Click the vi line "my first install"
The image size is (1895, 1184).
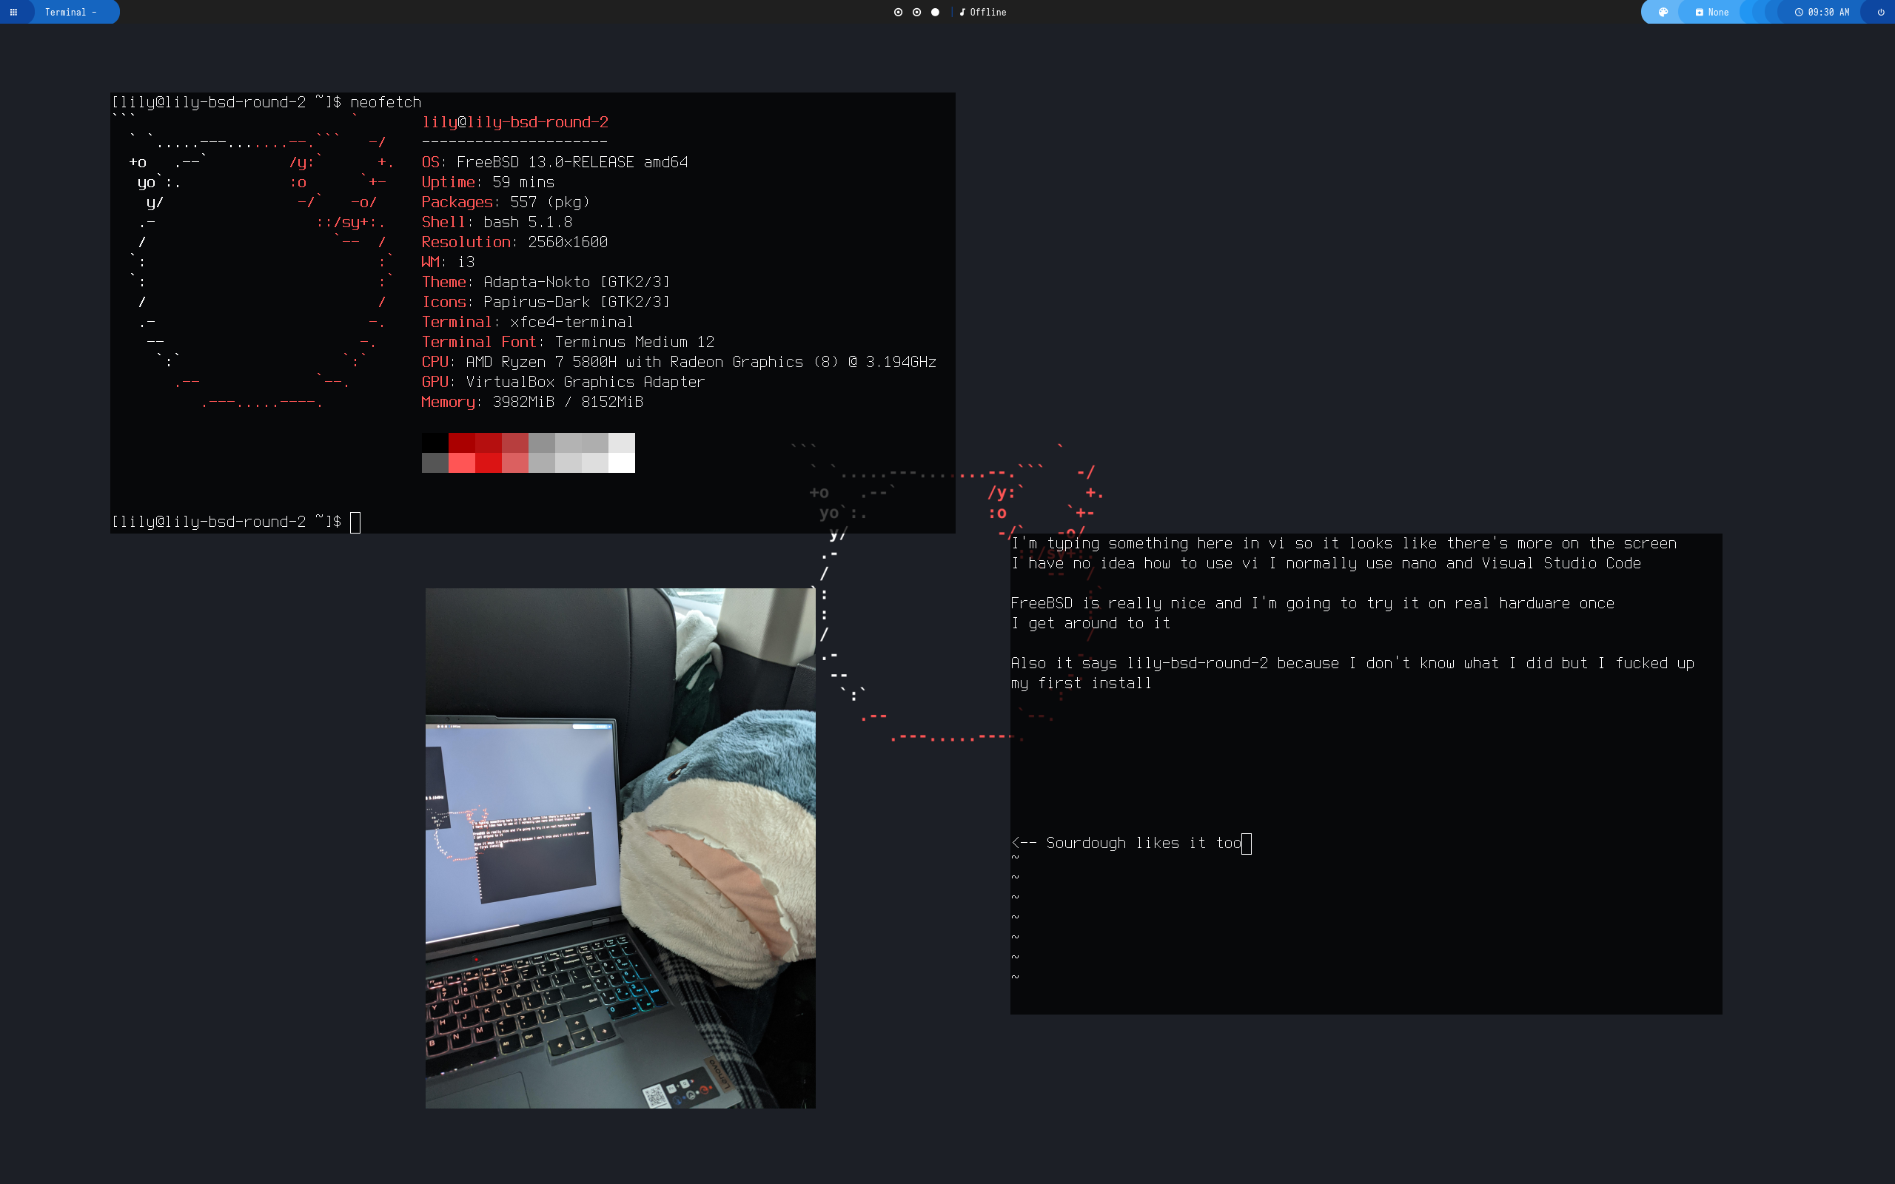[x=1081, y=684]
